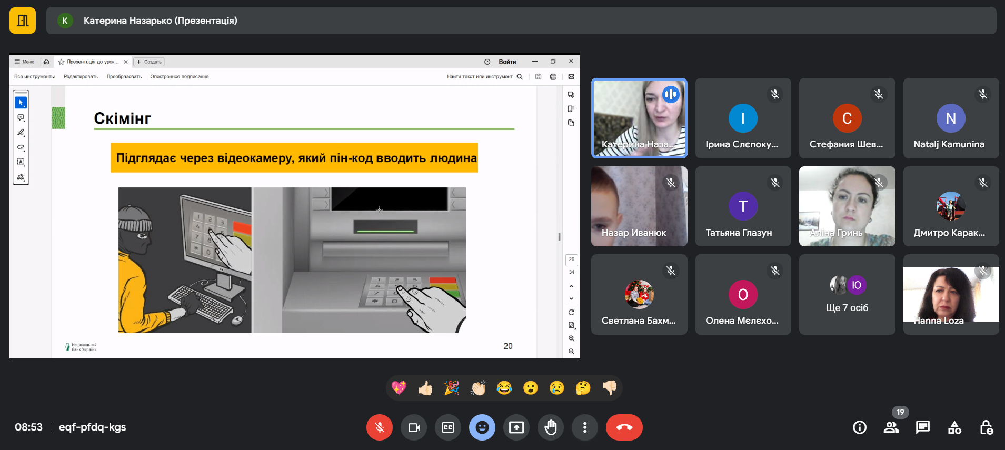Click the present screen icon
1005x450 pixels.
coord(516,427)
